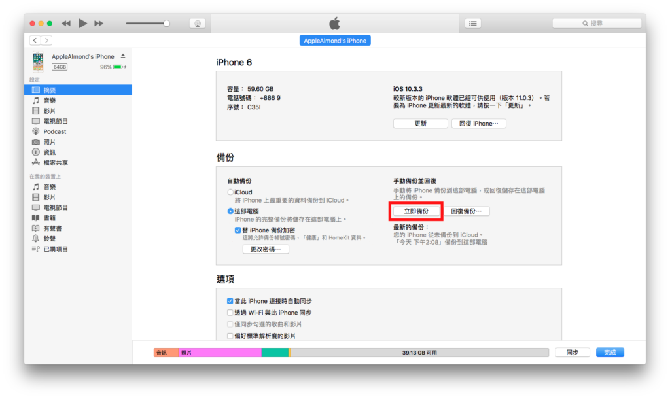Screen dimensions: 670x399
Task: Enable 偏好標準解析度的影片 checkbox
Action: (x=230, y=336)
